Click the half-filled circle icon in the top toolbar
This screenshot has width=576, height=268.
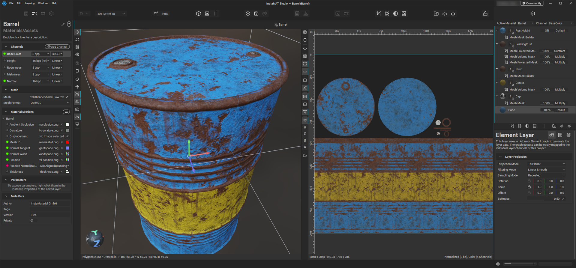(395, 14)
